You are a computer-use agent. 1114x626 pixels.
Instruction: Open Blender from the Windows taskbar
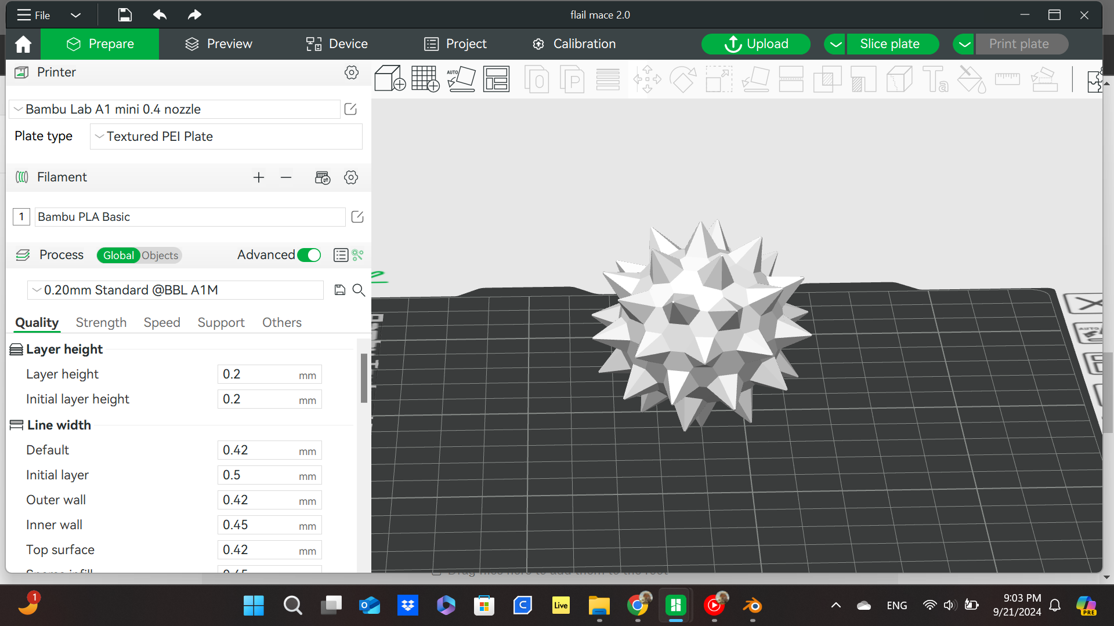point(753,606)
